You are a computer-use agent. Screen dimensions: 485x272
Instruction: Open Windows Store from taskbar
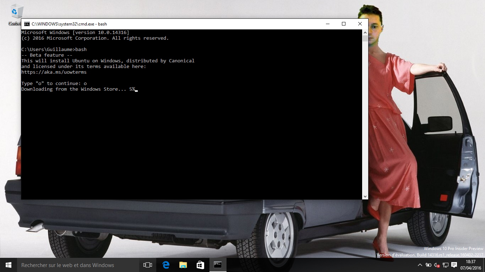point(200,265)
